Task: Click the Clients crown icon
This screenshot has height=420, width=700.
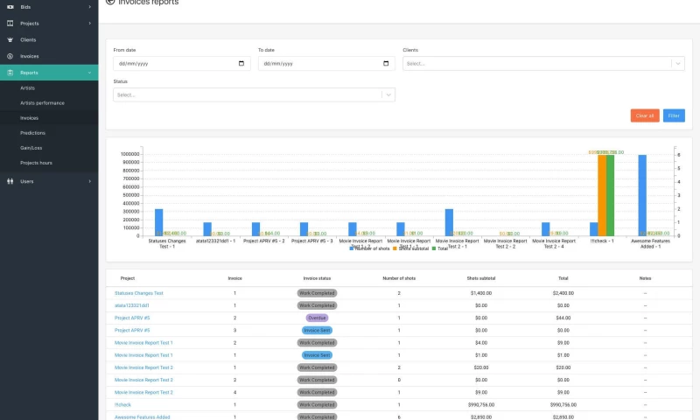Action: tap(10, 40)
